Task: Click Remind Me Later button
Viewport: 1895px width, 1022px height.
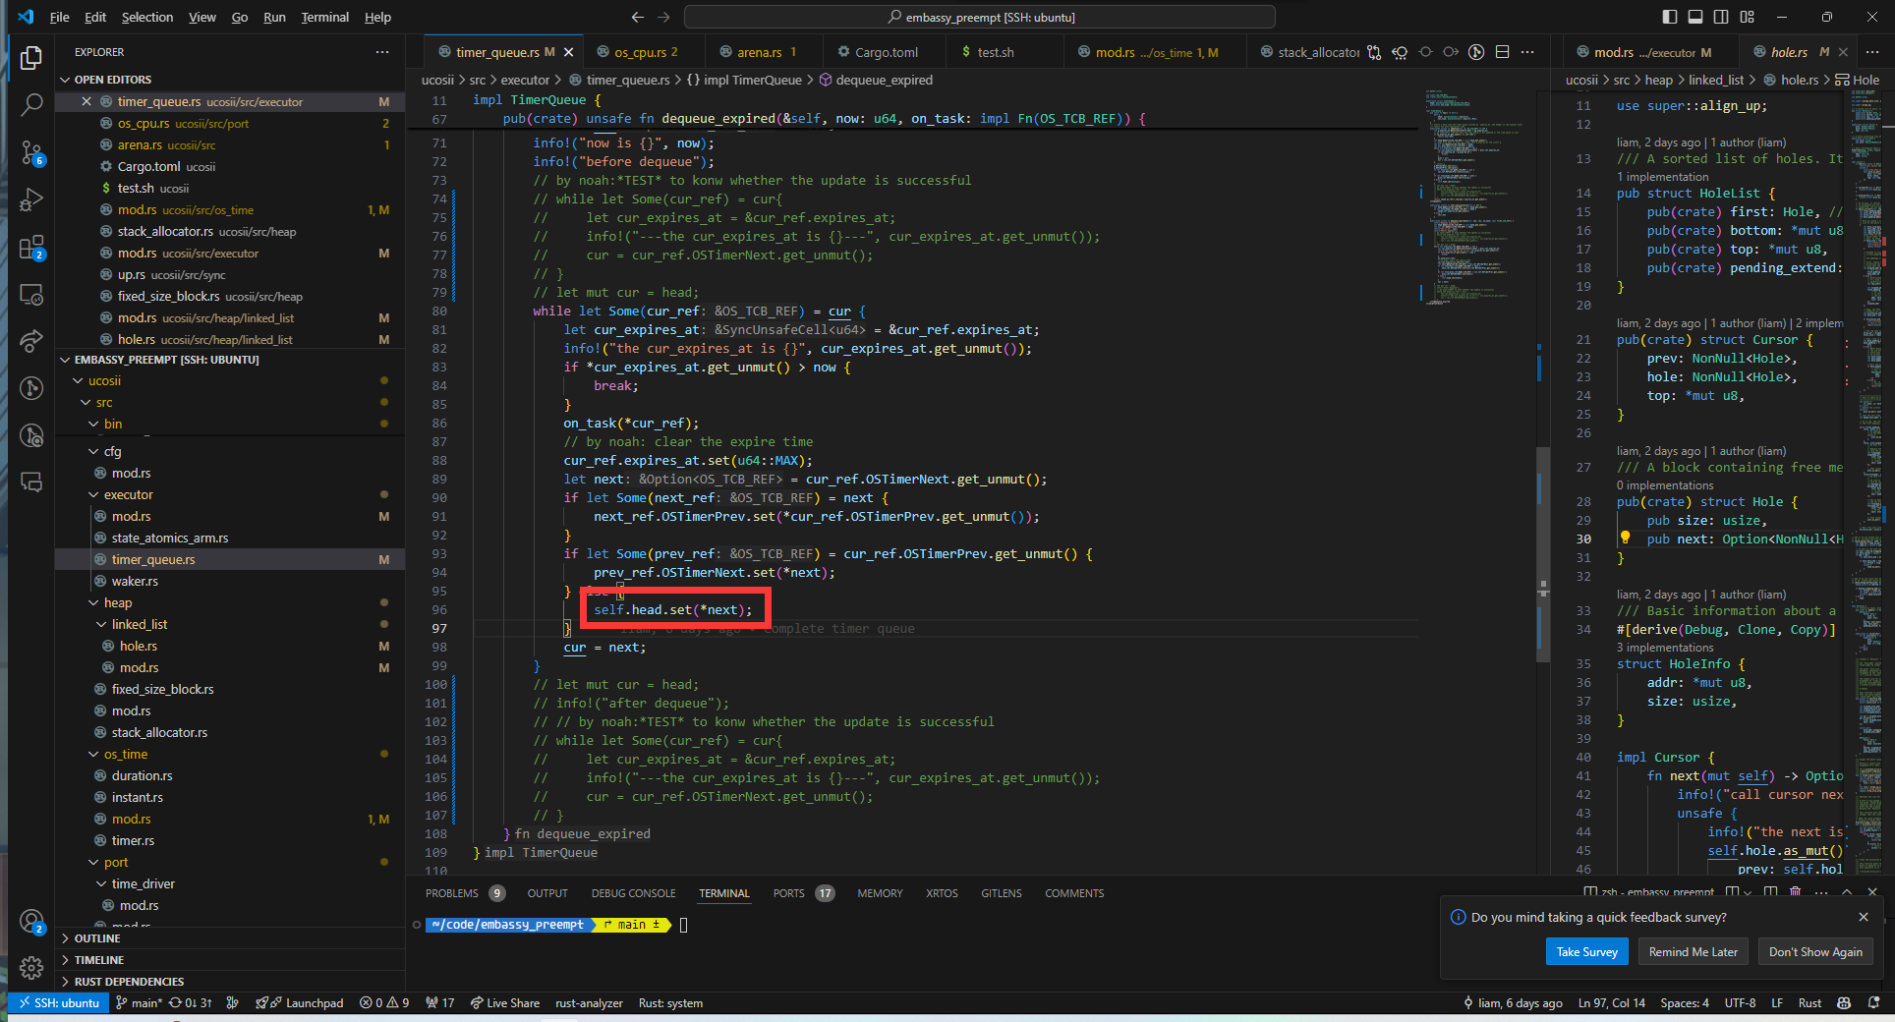Action: tap(1693, 951)
